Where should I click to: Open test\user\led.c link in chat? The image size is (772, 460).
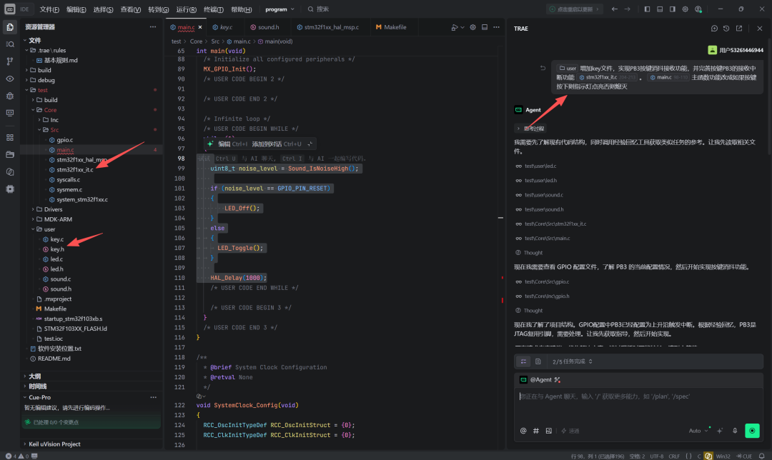pos(540,166)
